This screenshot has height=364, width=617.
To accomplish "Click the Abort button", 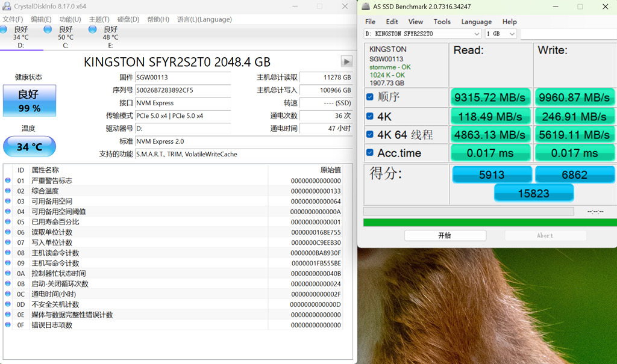I will (x=545, y=235).
